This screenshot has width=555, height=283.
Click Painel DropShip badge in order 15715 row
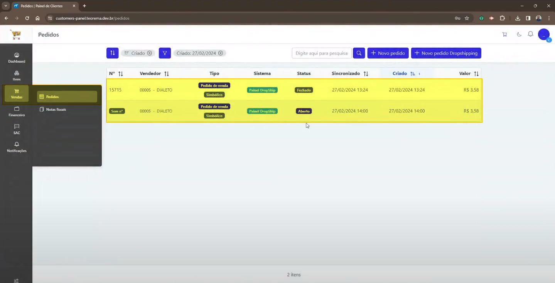coord(262,90)
